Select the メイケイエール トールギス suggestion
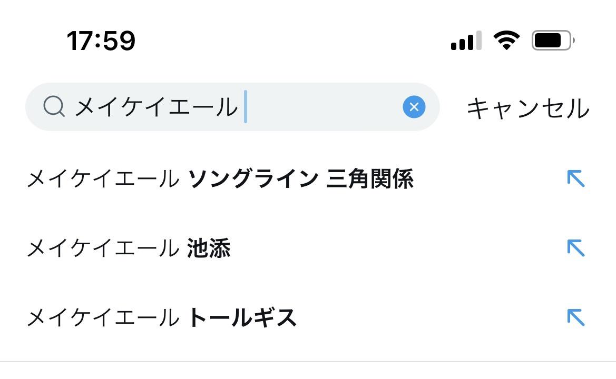616x379 pixels. tap(161, 318)
